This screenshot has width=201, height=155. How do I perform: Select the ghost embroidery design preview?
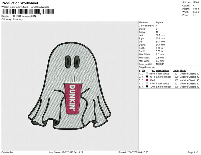(69, 86)
